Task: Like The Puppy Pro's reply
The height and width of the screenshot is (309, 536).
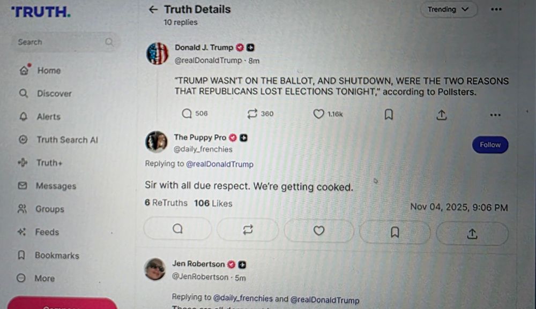Action: click(319, 230)
